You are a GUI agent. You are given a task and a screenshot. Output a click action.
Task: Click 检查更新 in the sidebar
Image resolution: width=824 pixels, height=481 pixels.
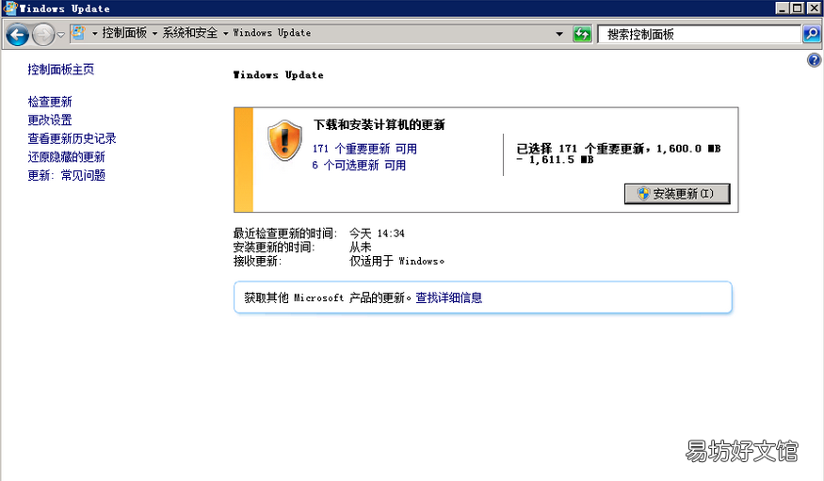click(x=50, y=102)
